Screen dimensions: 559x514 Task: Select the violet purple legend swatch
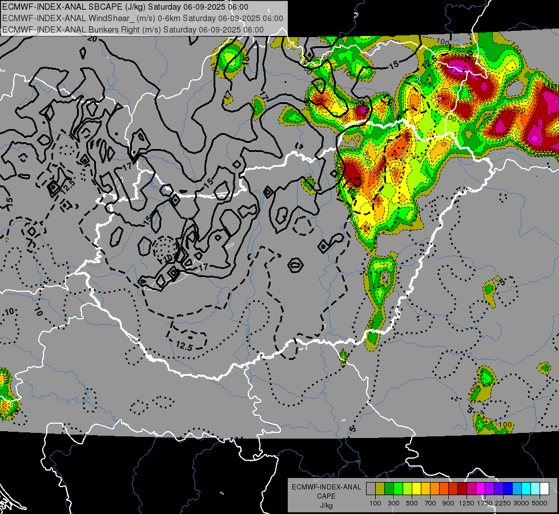coord(490,488)
